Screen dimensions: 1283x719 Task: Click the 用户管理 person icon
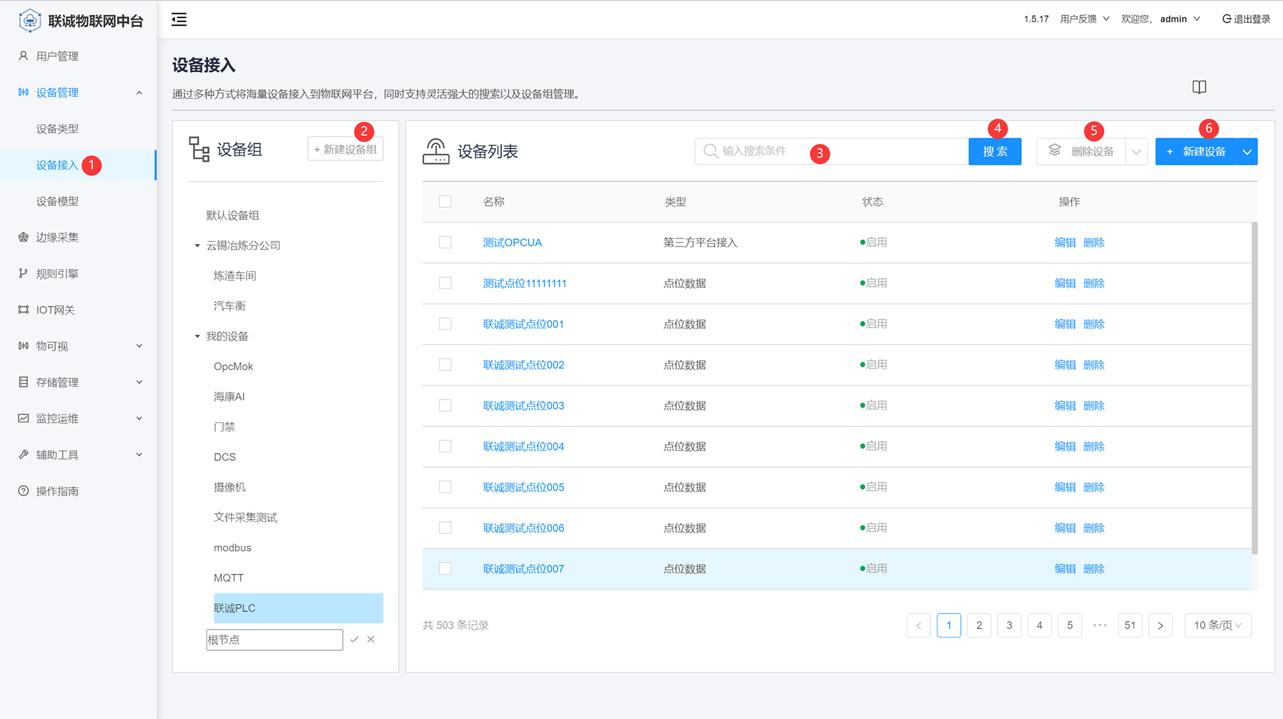click(x=23, y=56)
